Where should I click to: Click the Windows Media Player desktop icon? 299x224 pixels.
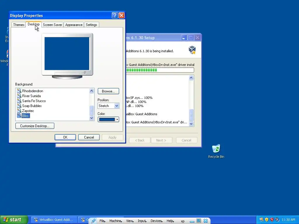pos(5,58)
